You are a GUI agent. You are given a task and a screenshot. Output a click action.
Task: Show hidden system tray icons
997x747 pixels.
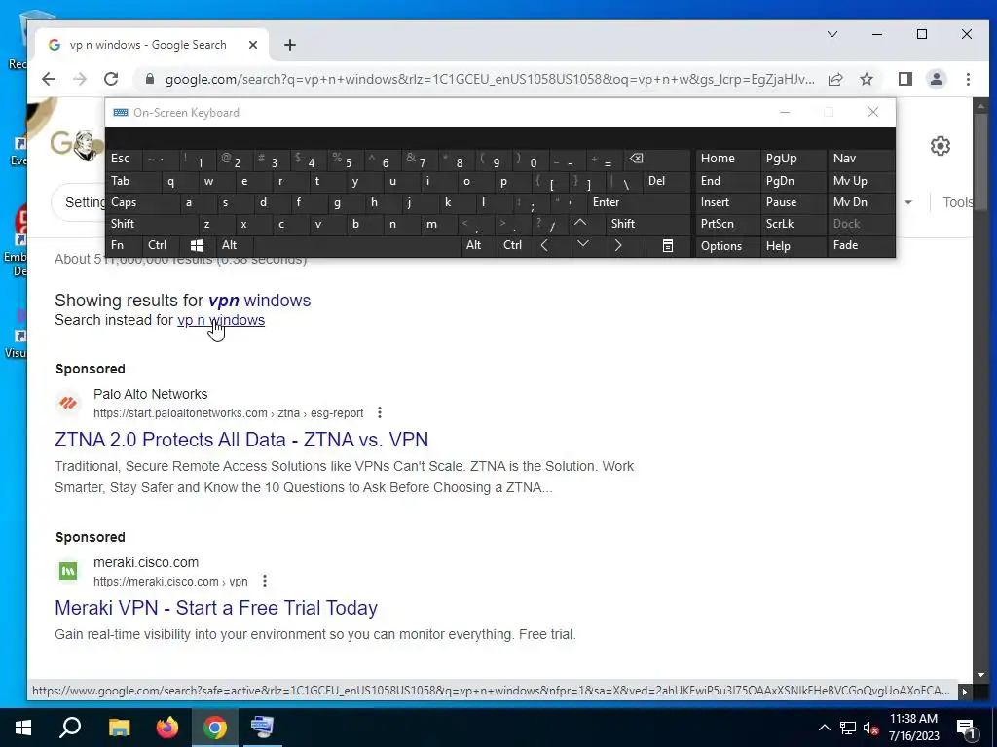click(x=824, y=728)
